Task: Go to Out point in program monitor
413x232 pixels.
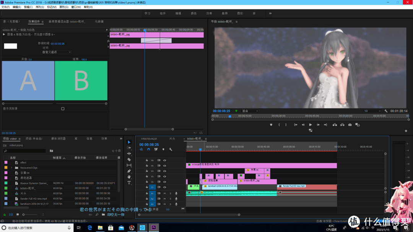Action: pos(325,125)
